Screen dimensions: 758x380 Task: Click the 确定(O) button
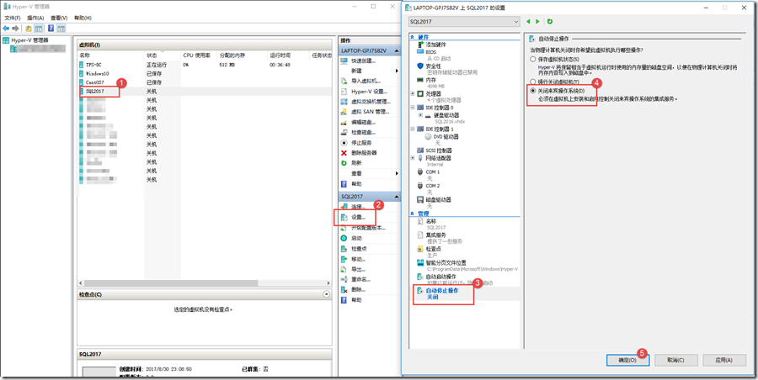click(x=628, y=360)
